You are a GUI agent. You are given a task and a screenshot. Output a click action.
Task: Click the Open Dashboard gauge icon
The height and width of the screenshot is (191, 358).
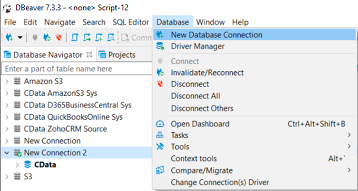160,124
